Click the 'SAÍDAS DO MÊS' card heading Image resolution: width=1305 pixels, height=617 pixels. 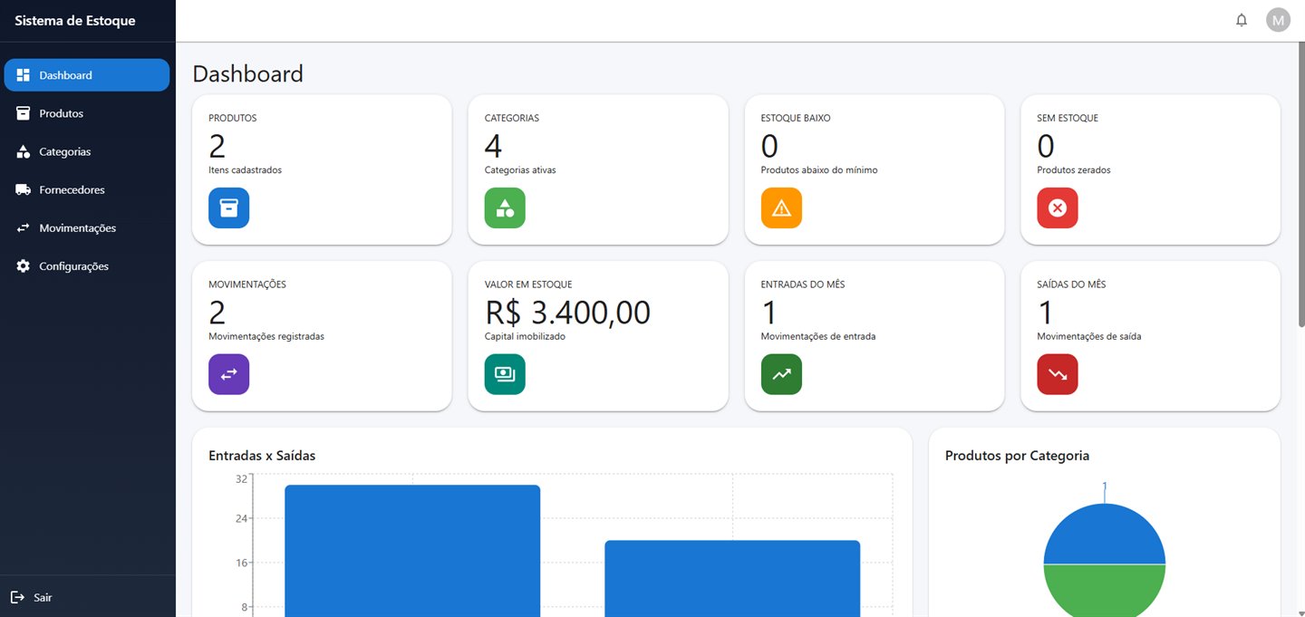(x=1071, y=284)
